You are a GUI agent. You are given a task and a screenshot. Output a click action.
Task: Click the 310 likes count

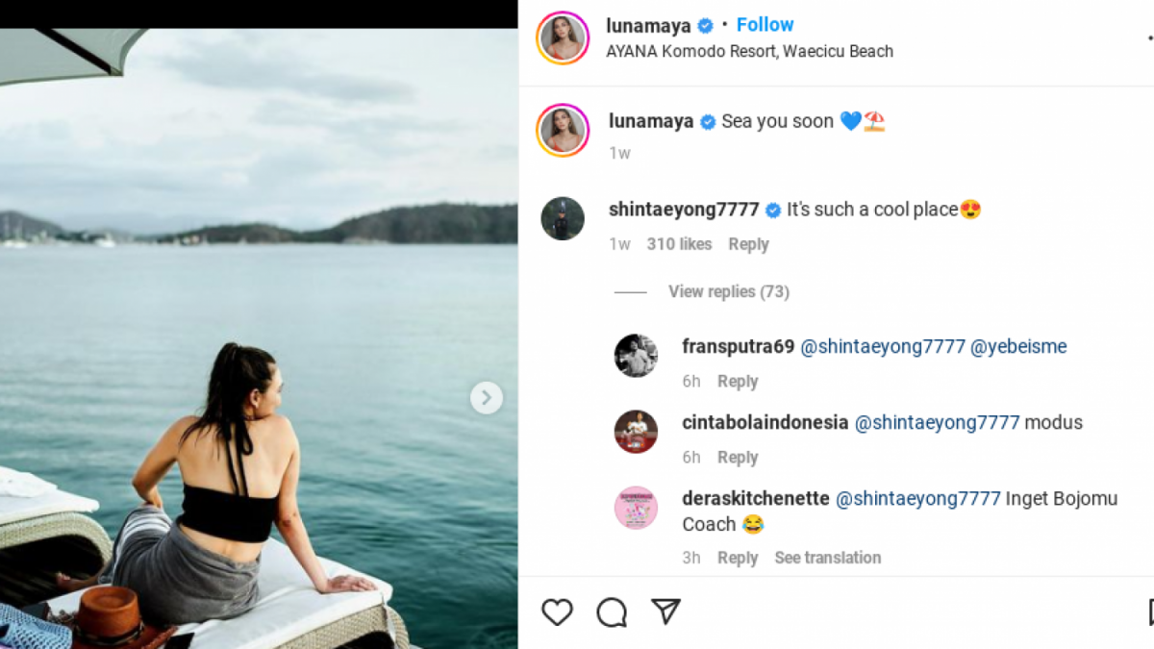click(678, 244)
